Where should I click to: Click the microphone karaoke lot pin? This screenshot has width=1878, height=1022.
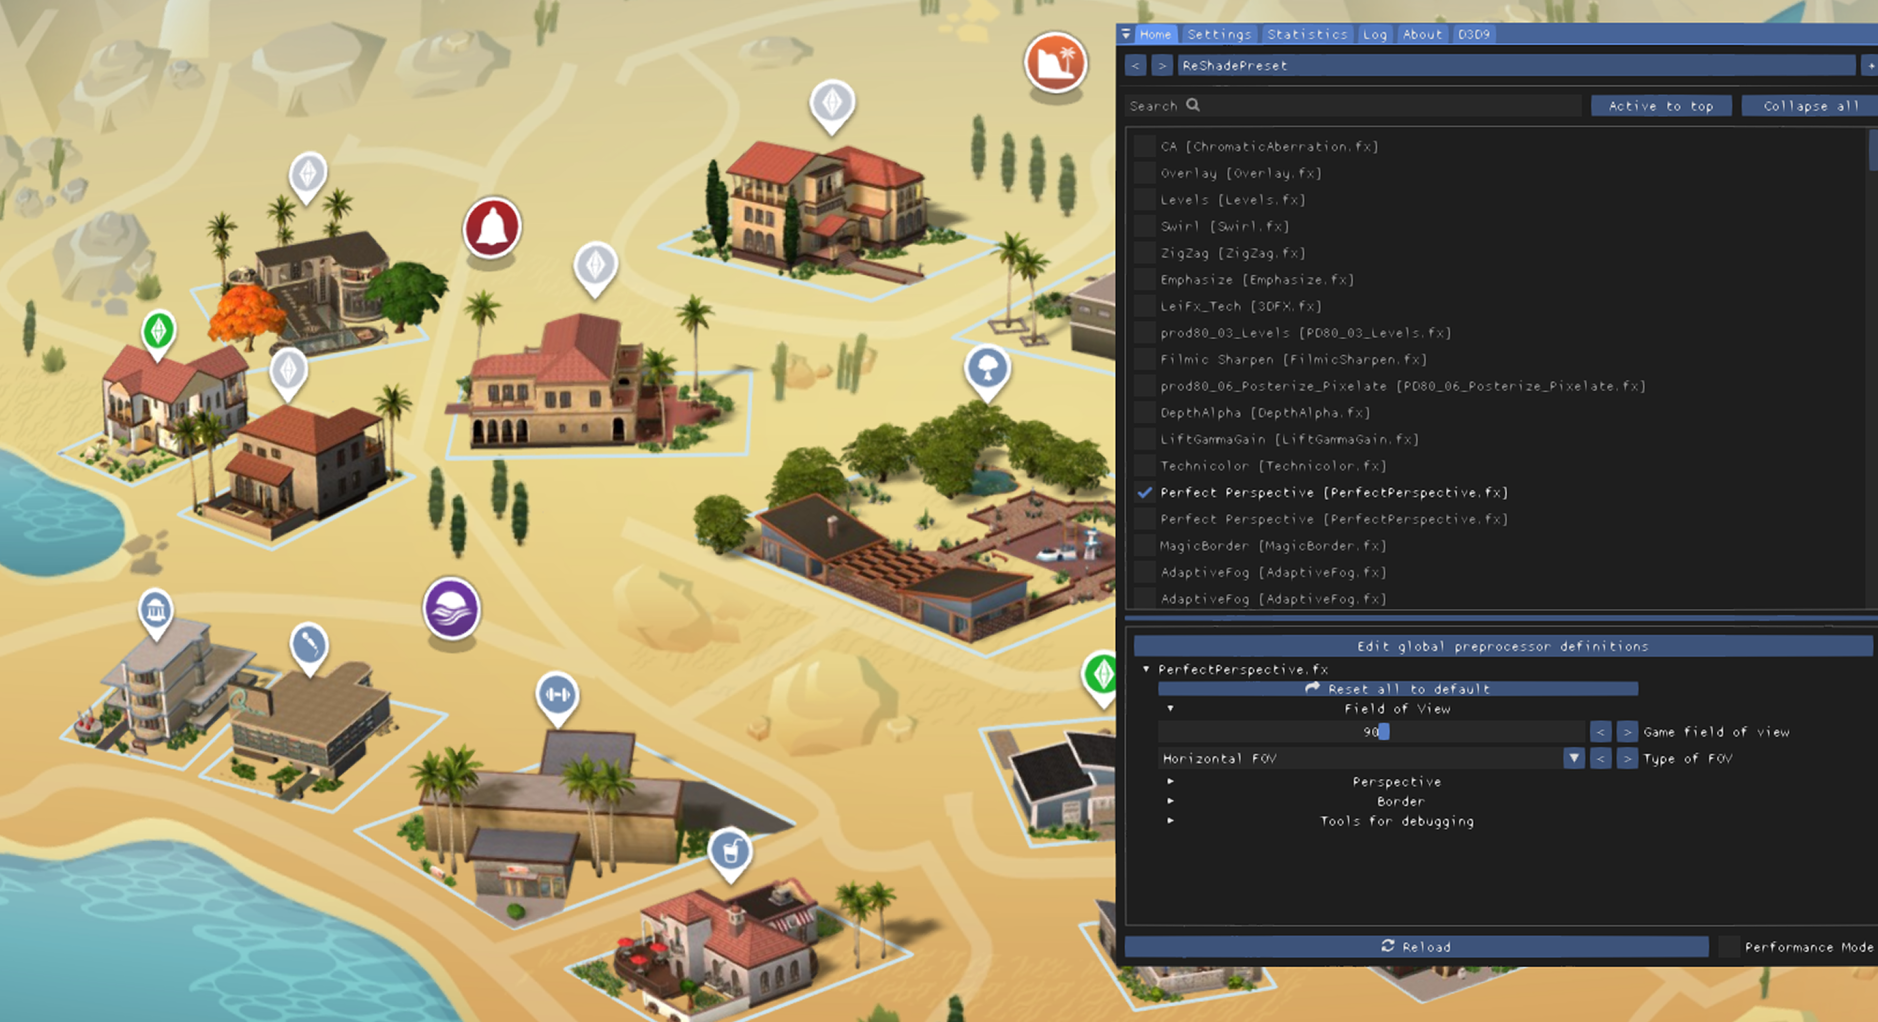(309, 648)
